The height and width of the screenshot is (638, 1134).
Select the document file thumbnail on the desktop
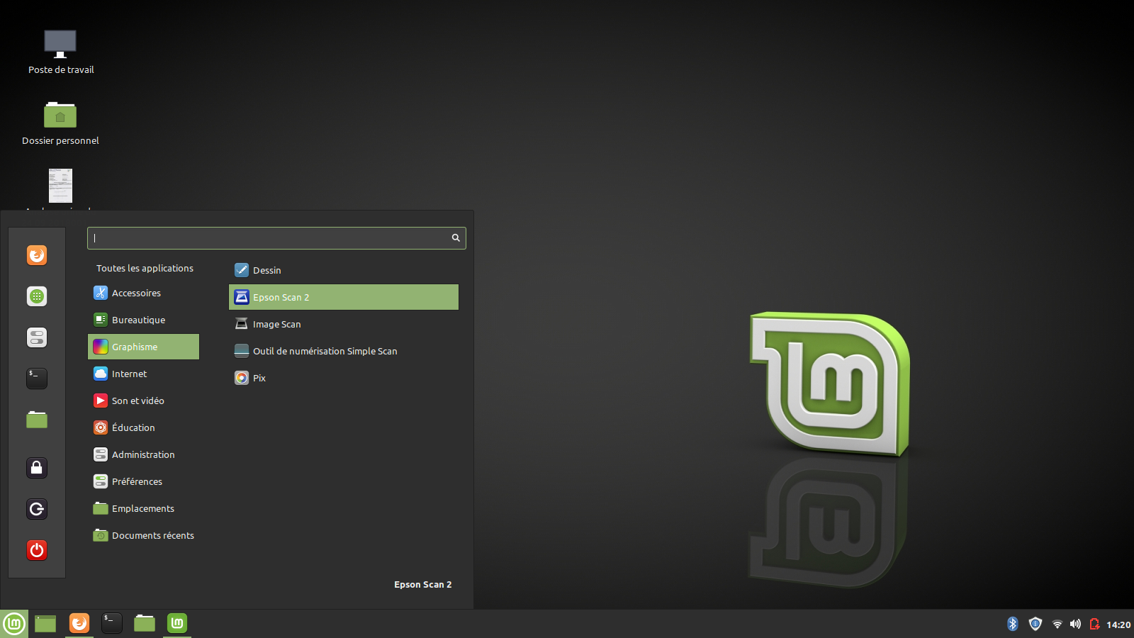pyautogui.click(x=60, y=186)
